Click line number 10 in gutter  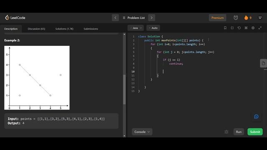coord(133,72)
